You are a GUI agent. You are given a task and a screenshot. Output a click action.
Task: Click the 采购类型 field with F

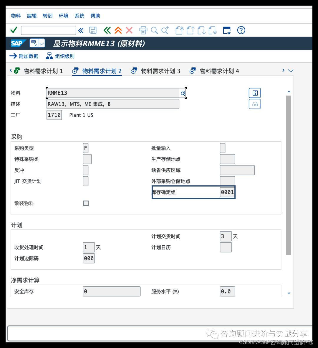pos(86,148)
